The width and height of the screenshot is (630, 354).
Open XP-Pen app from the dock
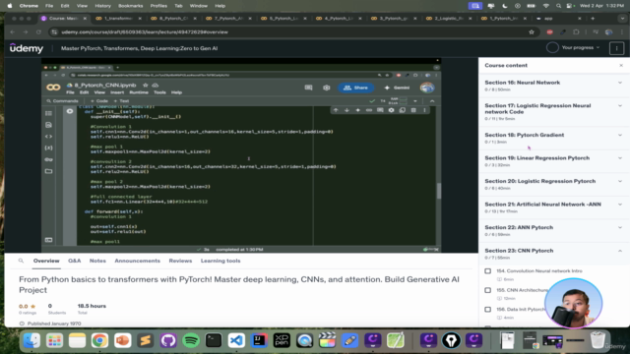coord(282,340)
